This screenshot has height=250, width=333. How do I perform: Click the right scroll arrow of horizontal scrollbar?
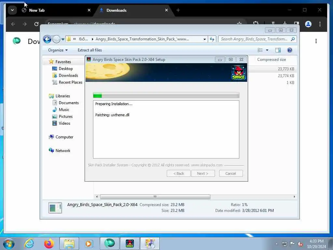coord(294,197)
